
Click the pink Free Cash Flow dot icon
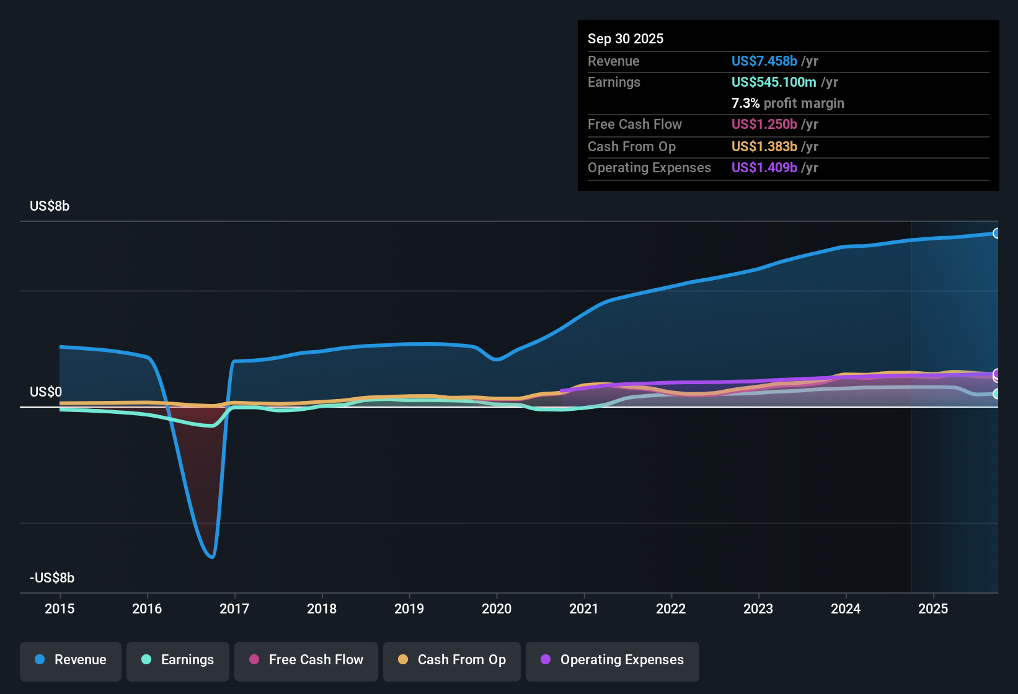(254, 660)
